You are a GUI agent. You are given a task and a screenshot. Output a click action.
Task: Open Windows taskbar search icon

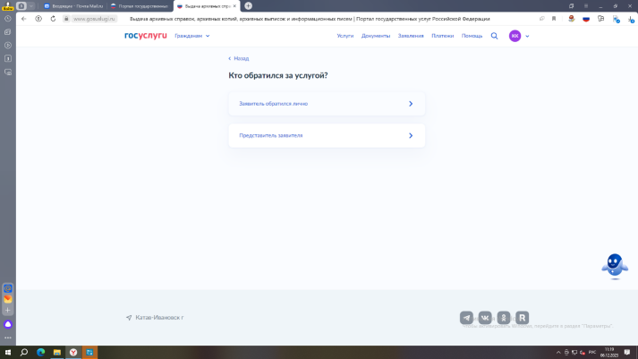pyautogui.click(x=24, y=352)
